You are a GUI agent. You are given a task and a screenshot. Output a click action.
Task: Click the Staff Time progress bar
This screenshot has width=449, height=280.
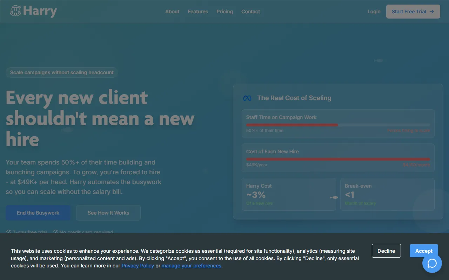[x=338, y=125]
